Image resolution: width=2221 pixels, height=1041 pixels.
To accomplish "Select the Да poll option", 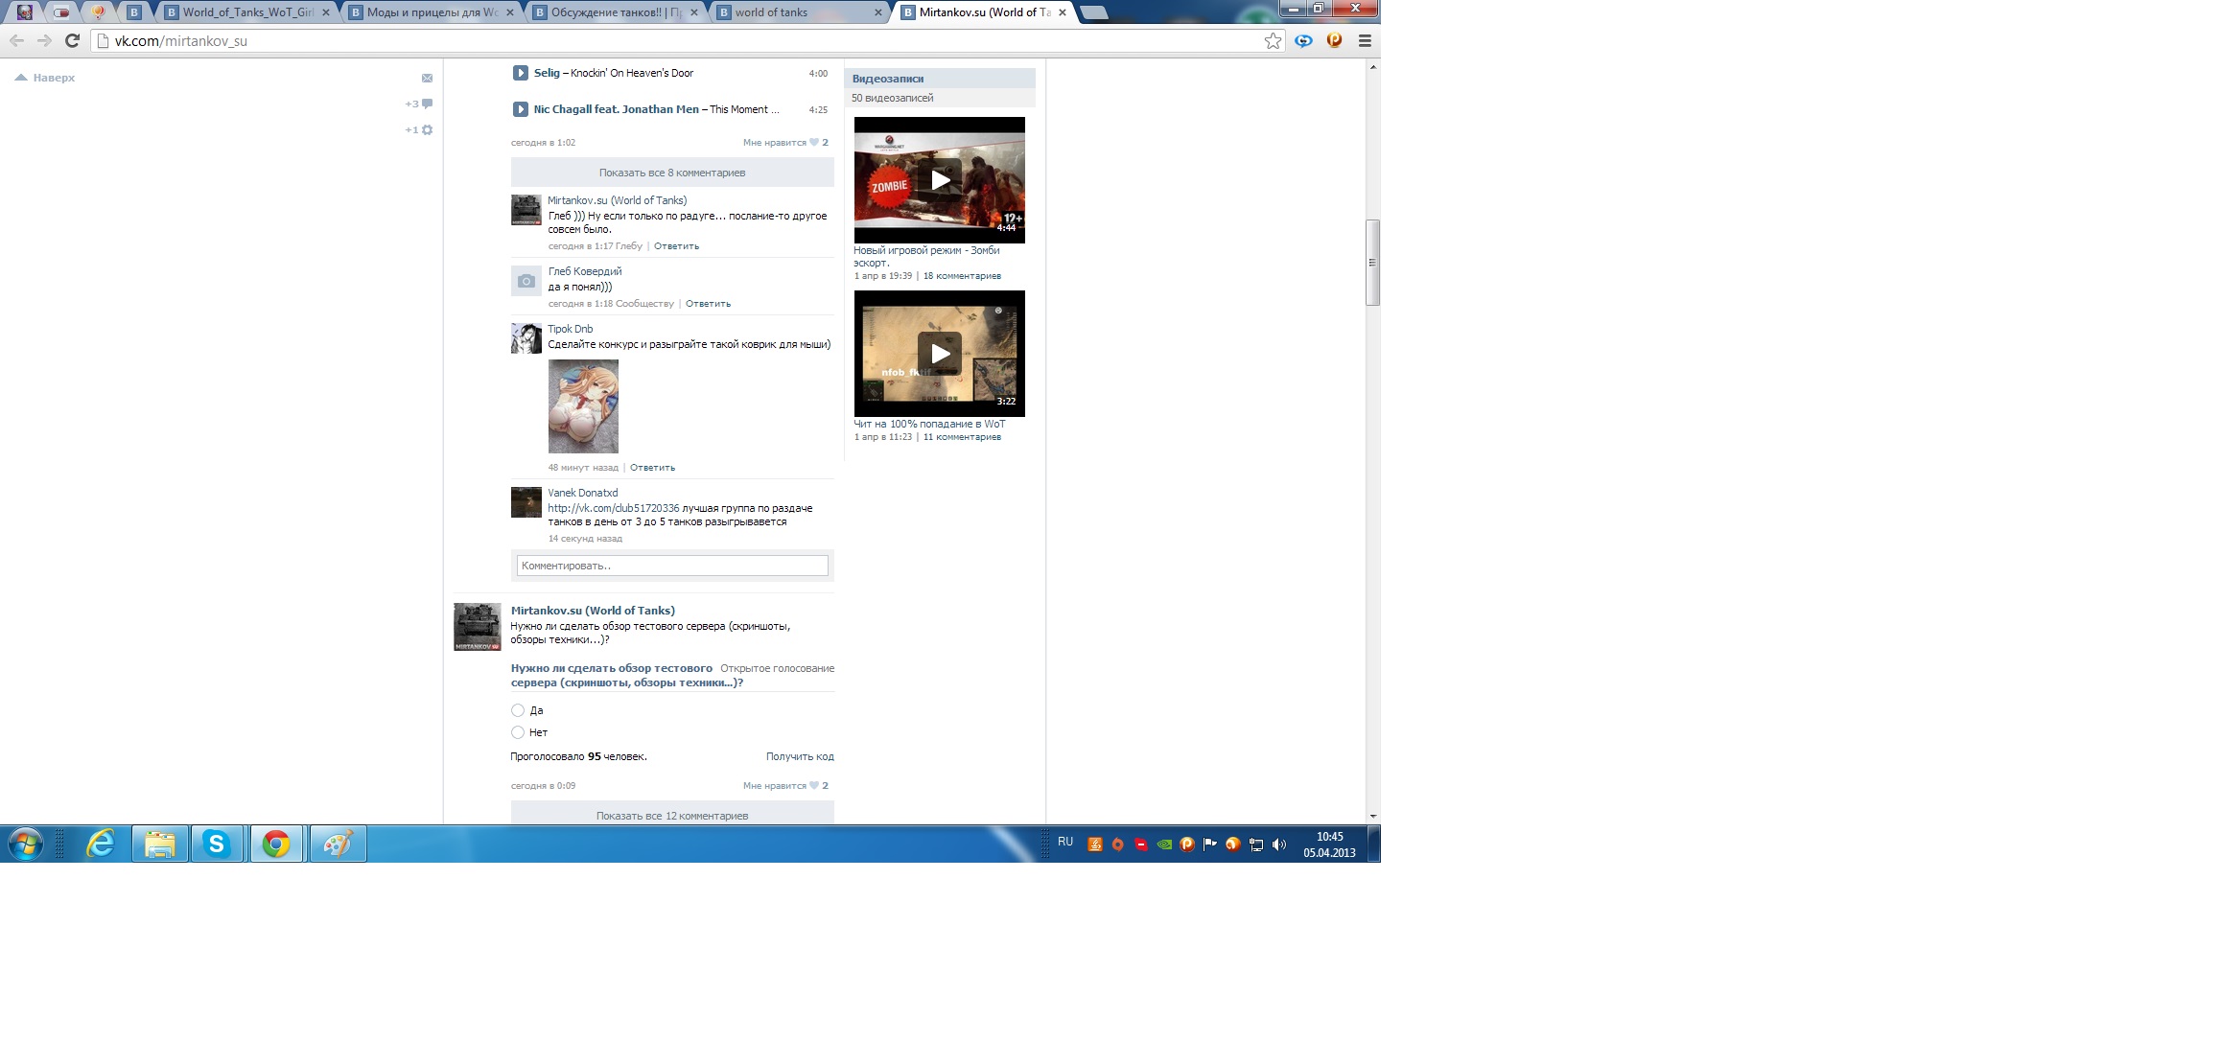I will pos(518,710).
